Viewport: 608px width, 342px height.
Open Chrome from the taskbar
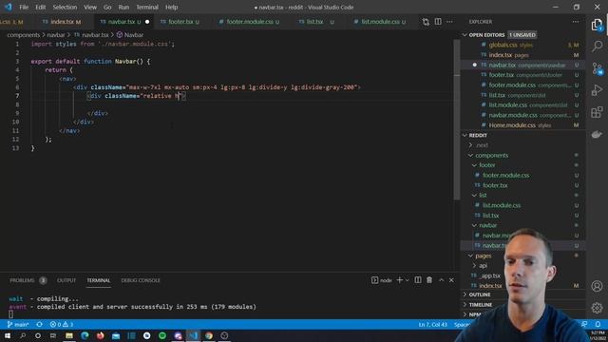pos(209,335)
